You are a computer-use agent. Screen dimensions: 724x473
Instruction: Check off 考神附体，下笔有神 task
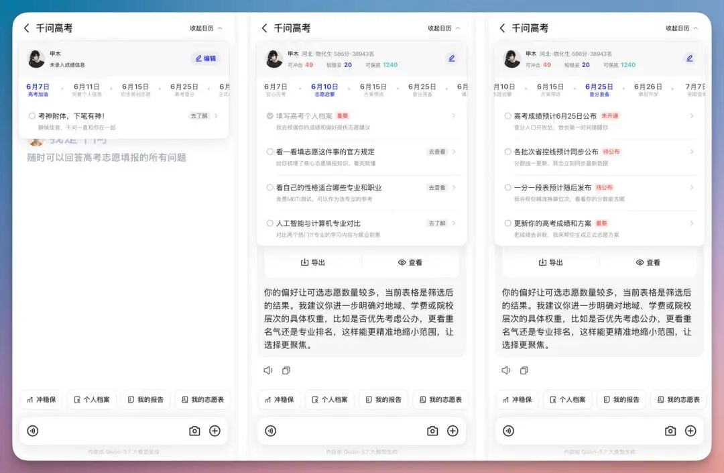tap(32, 116)
